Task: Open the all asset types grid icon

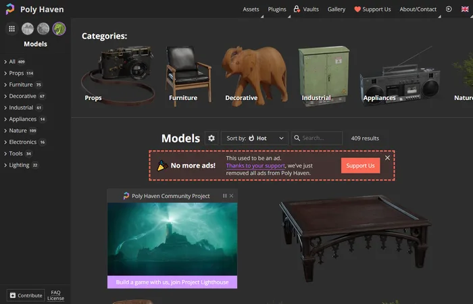Action: coord(11,29)
